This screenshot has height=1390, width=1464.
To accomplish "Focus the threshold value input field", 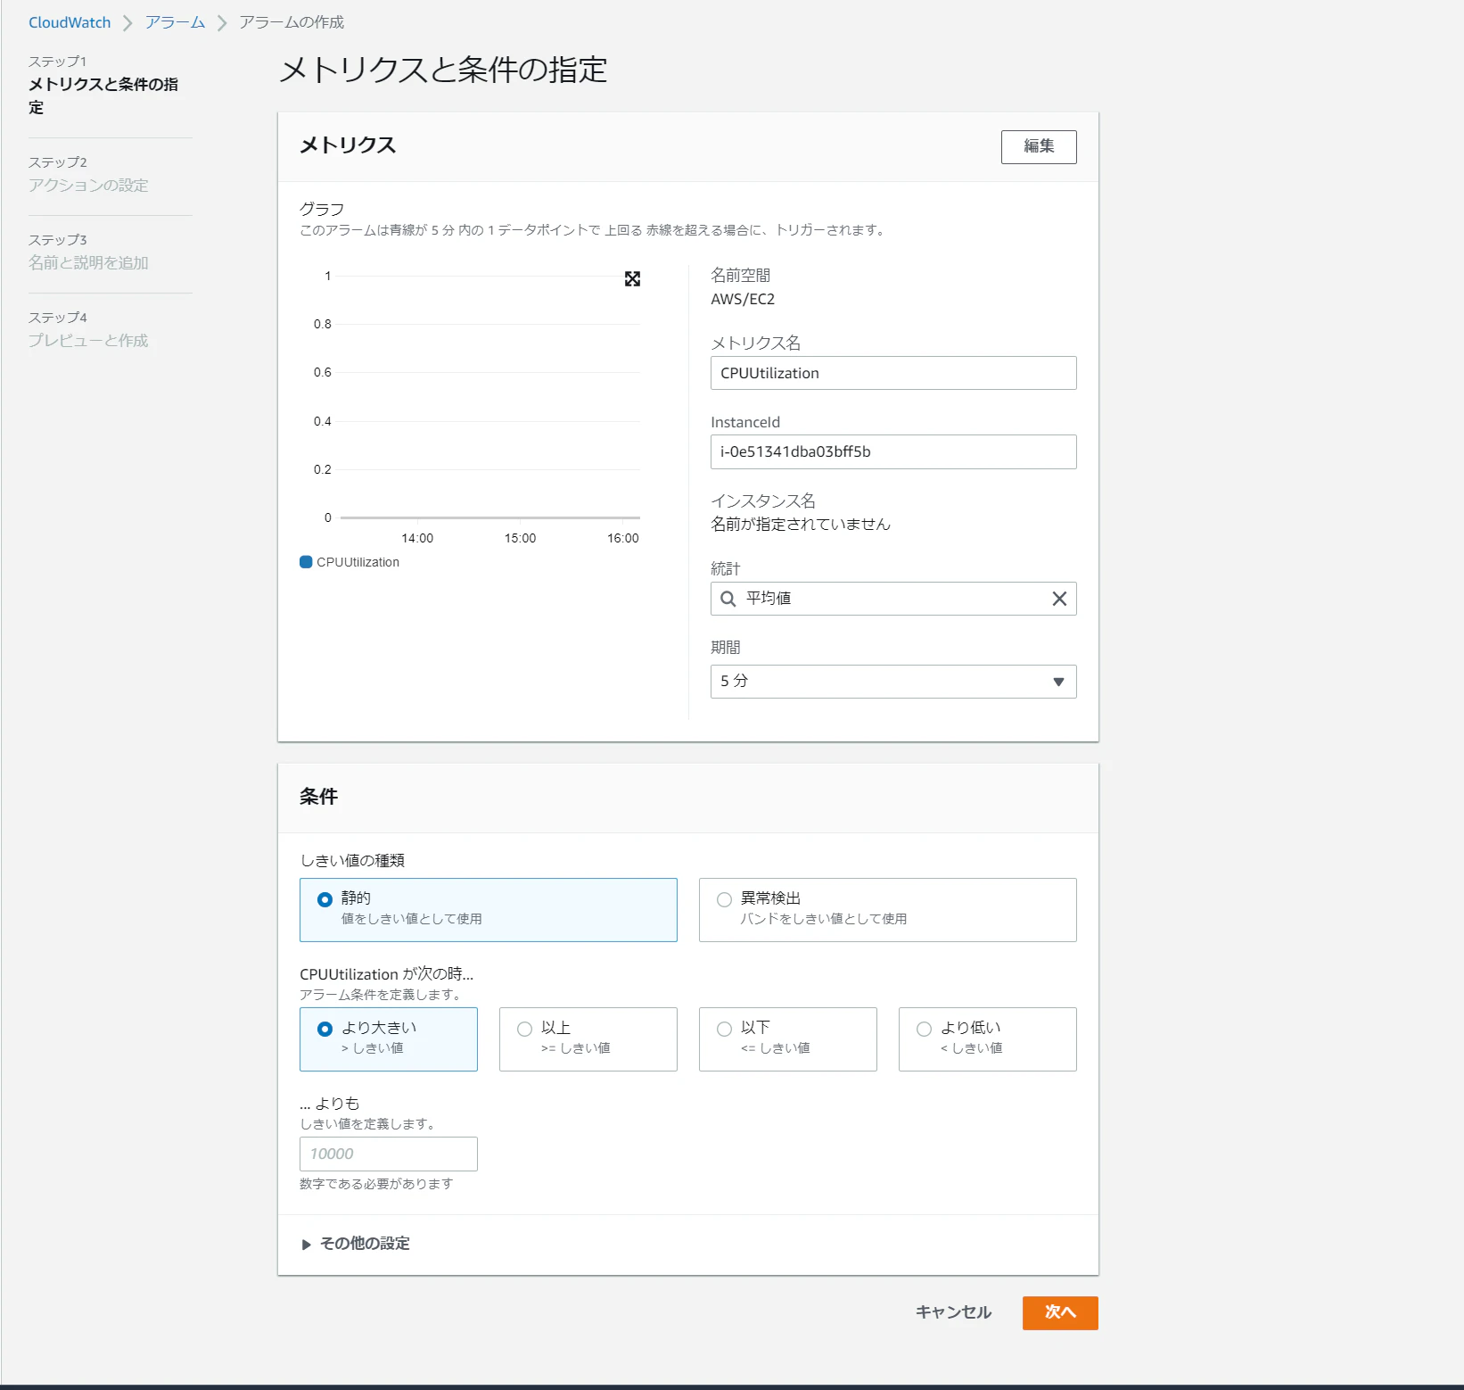I will (x=389, y=1154).
